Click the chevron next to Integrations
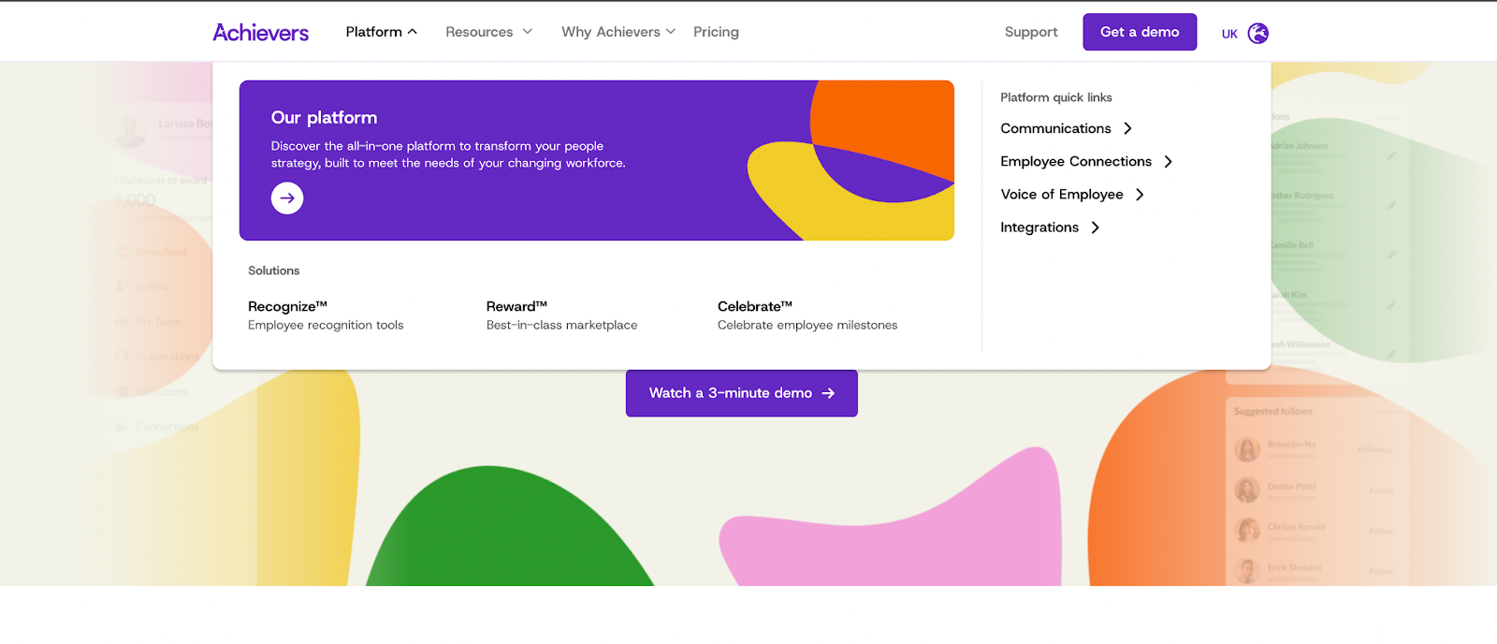This screenshot has width=1497, height=644. click(1095, 227)
